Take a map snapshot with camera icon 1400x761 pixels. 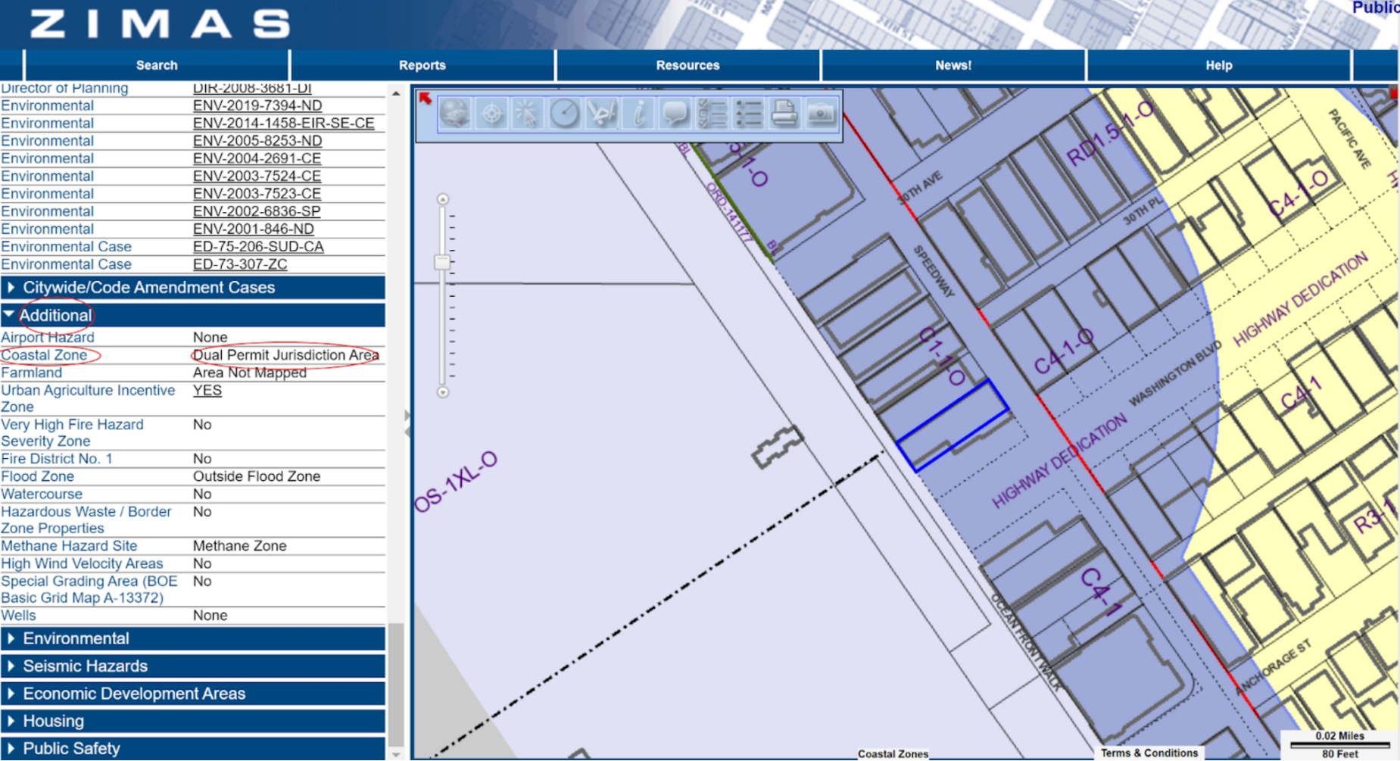pyautogui.click(x=821, y=114)
